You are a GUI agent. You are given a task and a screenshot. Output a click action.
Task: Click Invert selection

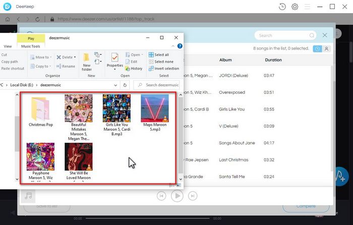click(x=164, y=69)
